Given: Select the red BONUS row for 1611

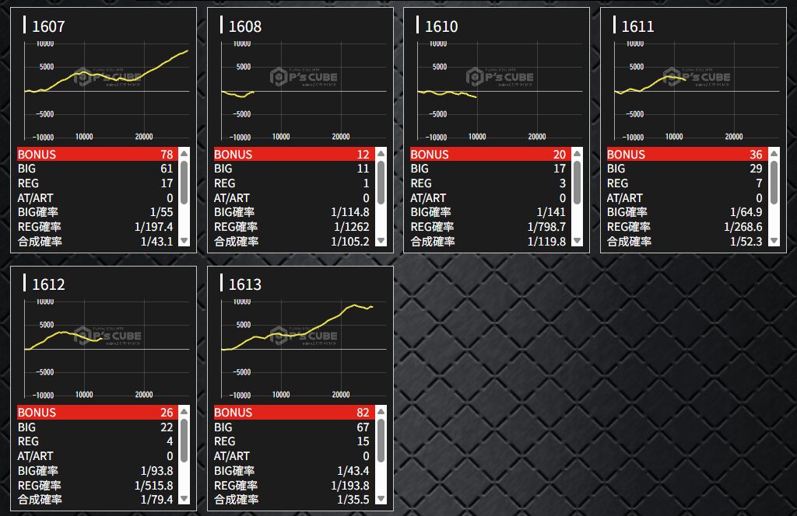Looking at the screenshot, I should click(x=683, y=154).
